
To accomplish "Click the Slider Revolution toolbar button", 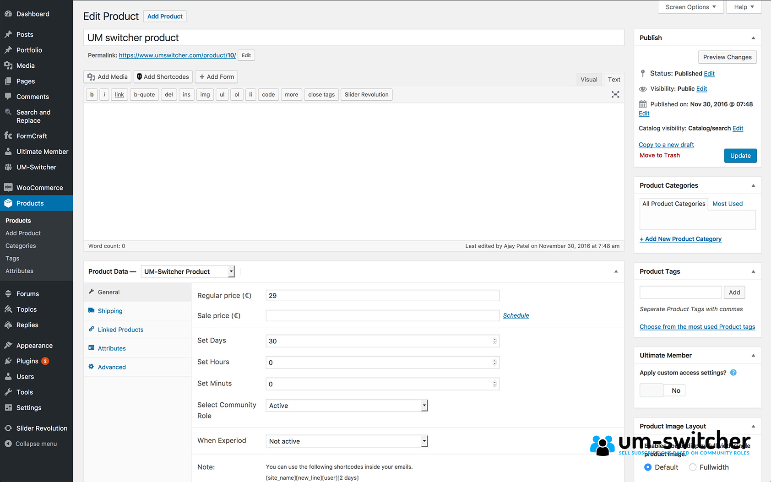I will (x=366, y=95).
